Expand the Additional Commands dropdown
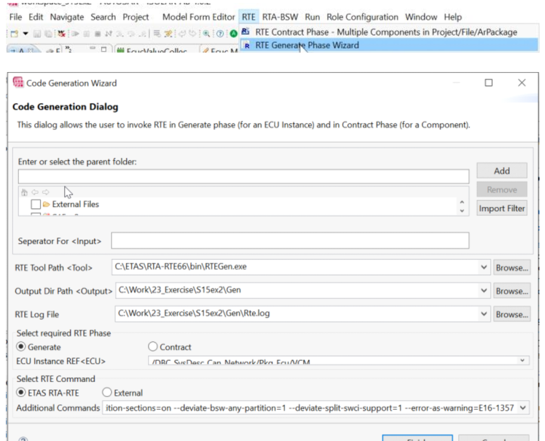The width and height of the screenshot is (545, 441). point(523,408)
